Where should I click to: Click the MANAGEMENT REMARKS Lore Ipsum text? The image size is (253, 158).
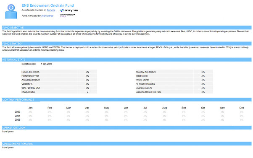[x=8, y=148]
